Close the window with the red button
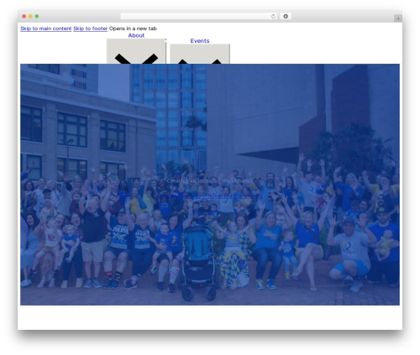 (x=24, y=17)
